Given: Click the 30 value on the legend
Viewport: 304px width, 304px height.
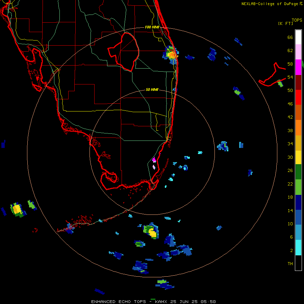Looking at the screenshot, I should pyautogui.click(x=290, y=157).
